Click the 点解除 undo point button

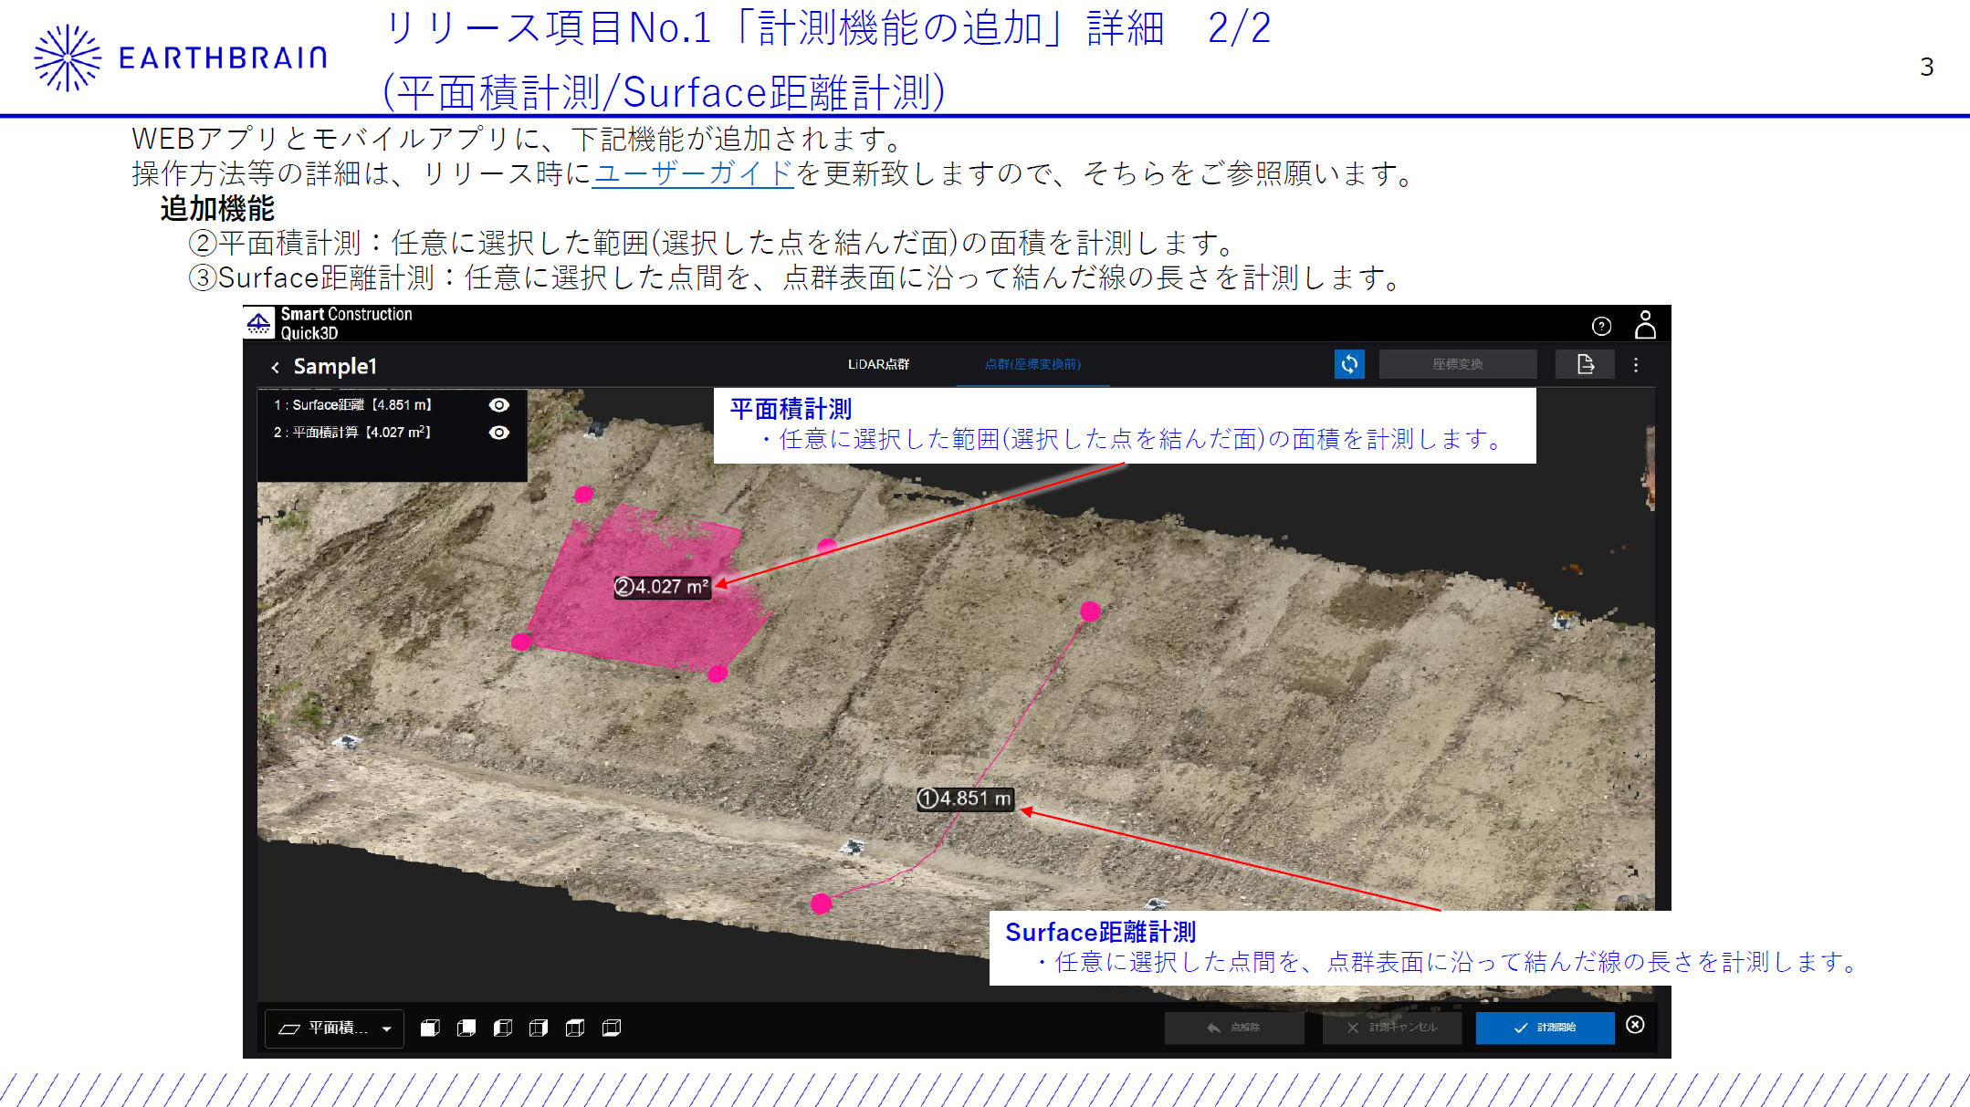(x=1234, y=1028)
